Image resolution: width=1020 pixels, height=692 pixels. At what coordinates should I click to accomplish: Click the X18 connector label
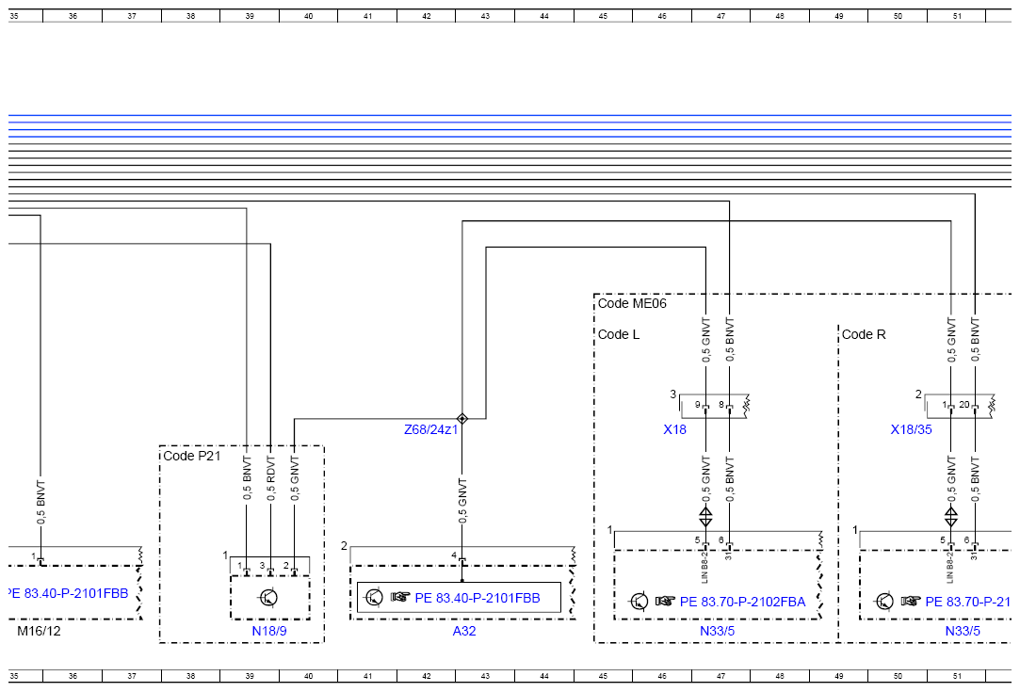click(674, 429)
